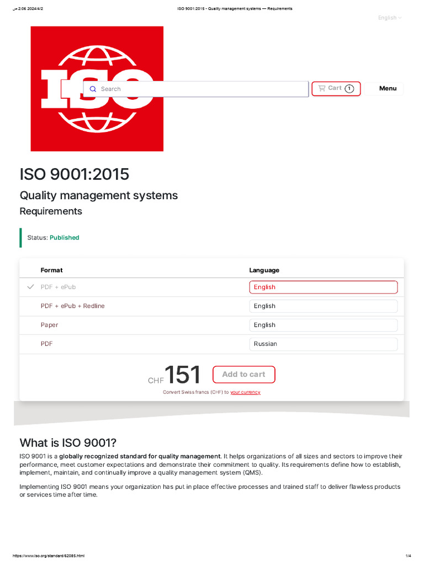This screenshot has height=565, width=424.
Task: Click the shopping cart icon
Action: (x=322, y=88)
